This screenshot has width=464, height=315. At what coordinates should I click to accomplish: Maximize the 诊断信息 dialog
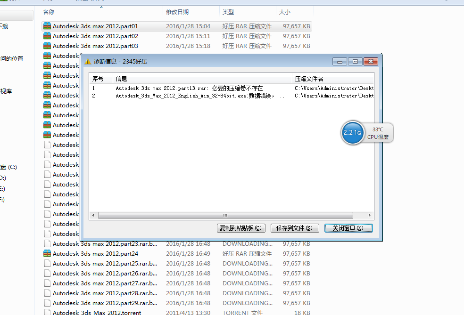pyautogui.click(x=355, y=62)
